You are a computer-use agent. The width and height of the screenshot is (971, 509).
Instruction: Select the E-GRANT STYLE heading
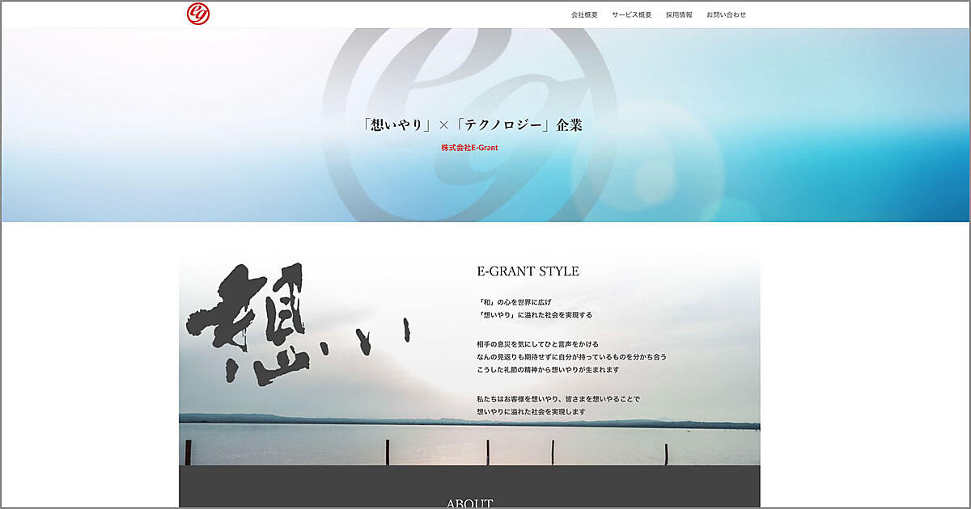(528, 271)
